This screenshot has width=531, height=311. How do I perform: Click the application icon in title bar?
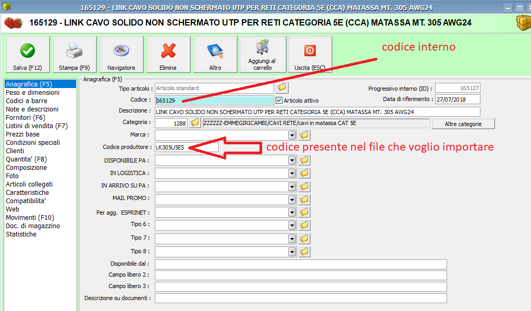6,6
